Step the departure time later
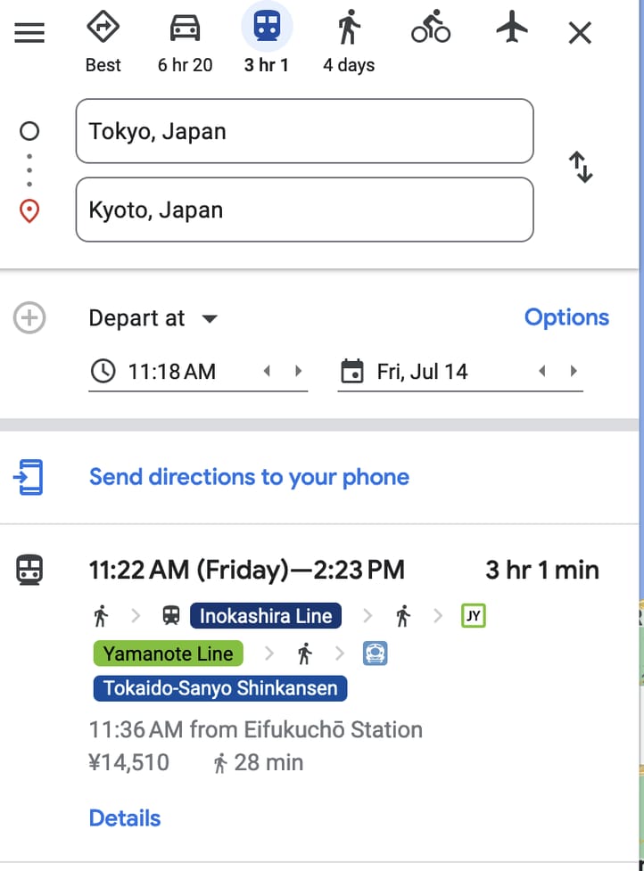The width and height of the screenshot is (644, 871). tap(299, 372)
